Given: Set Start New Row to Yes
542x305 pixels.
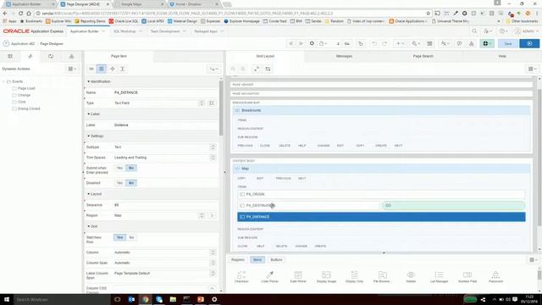Looking at the screenshot, I should 119,237.
